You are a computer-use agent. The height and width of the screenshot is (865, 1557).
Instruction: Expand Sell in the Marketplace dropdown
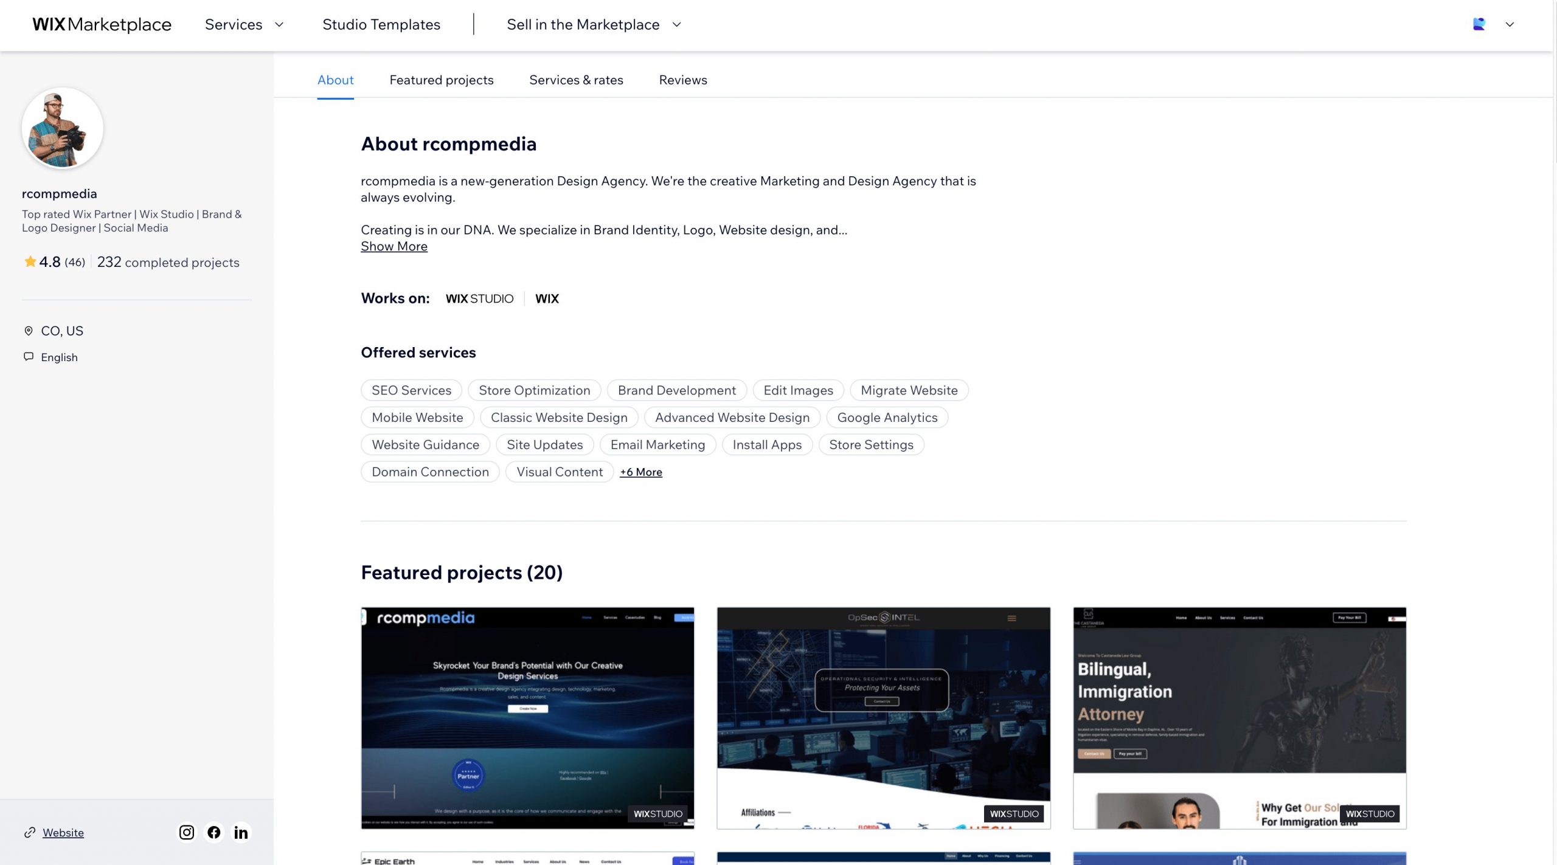[594, 24]
